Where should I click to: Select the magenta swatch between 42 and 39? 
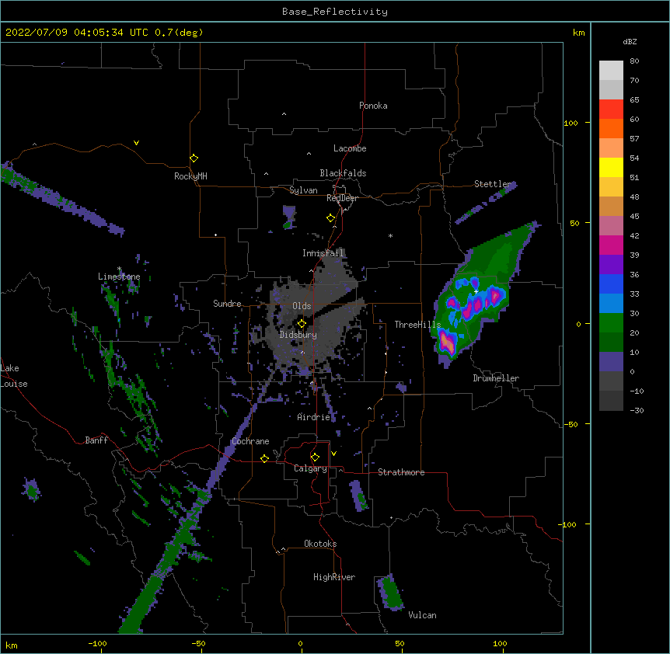(x=611, y=245)
